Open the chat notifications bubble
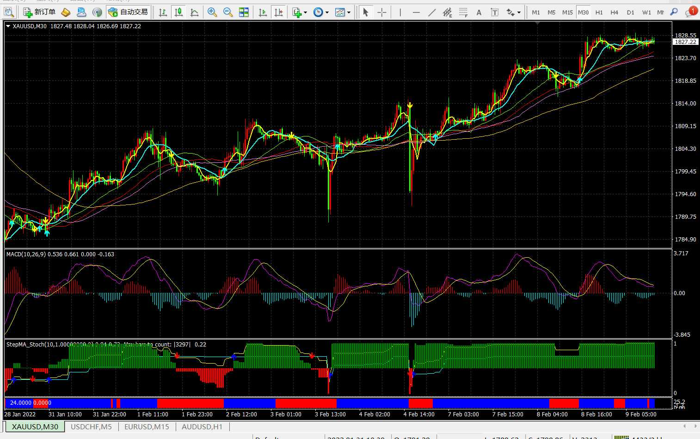This screenshot has width=700, height=439. click(x=690, y=12)
